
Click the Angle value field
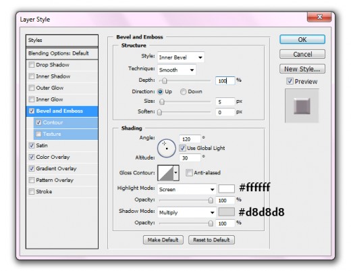(x=190, y=139)
